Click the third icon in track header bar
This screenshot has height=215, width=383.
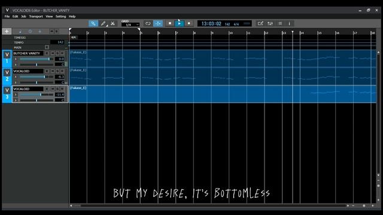coord(40,32)
